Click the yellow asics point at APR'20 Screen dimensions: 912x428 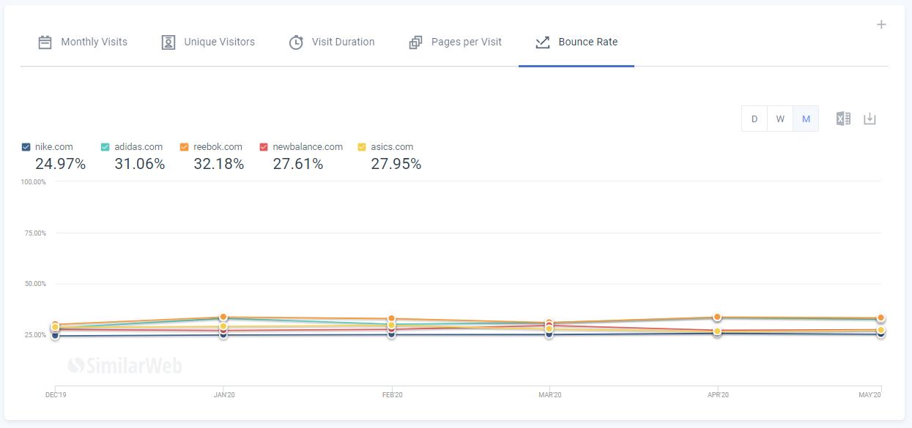coord(717,331)
